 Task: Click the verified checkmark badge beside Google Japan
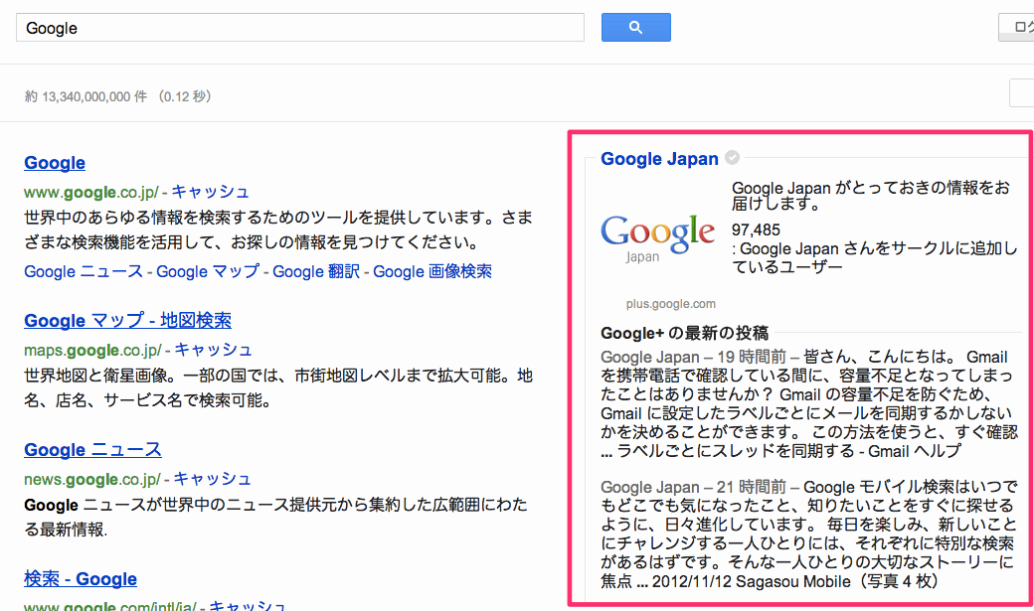[732, 158]
